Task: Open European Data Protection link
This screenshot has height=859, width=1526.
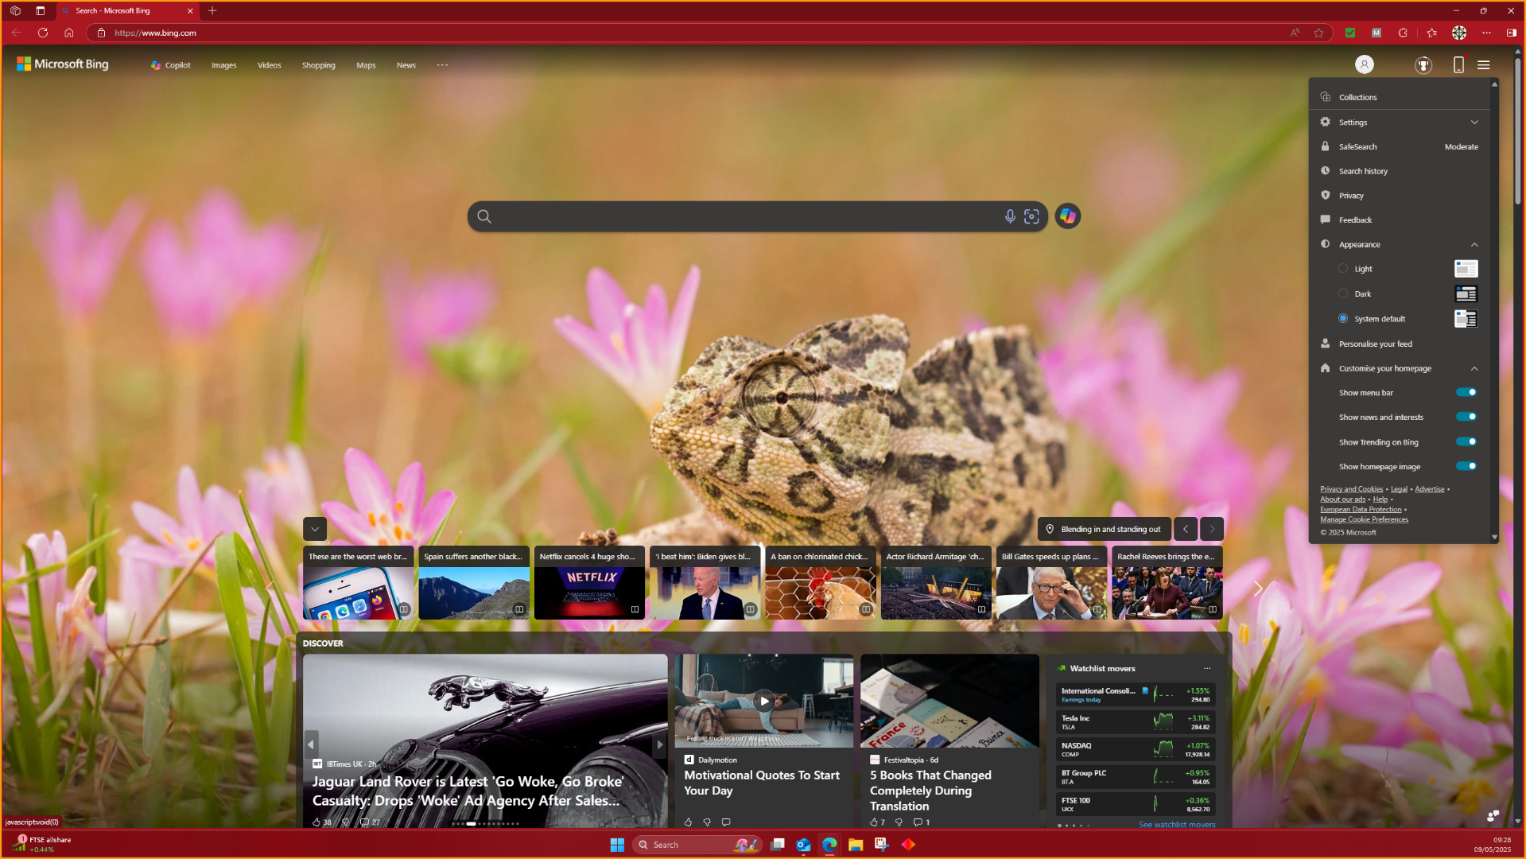Action: 1361,509
